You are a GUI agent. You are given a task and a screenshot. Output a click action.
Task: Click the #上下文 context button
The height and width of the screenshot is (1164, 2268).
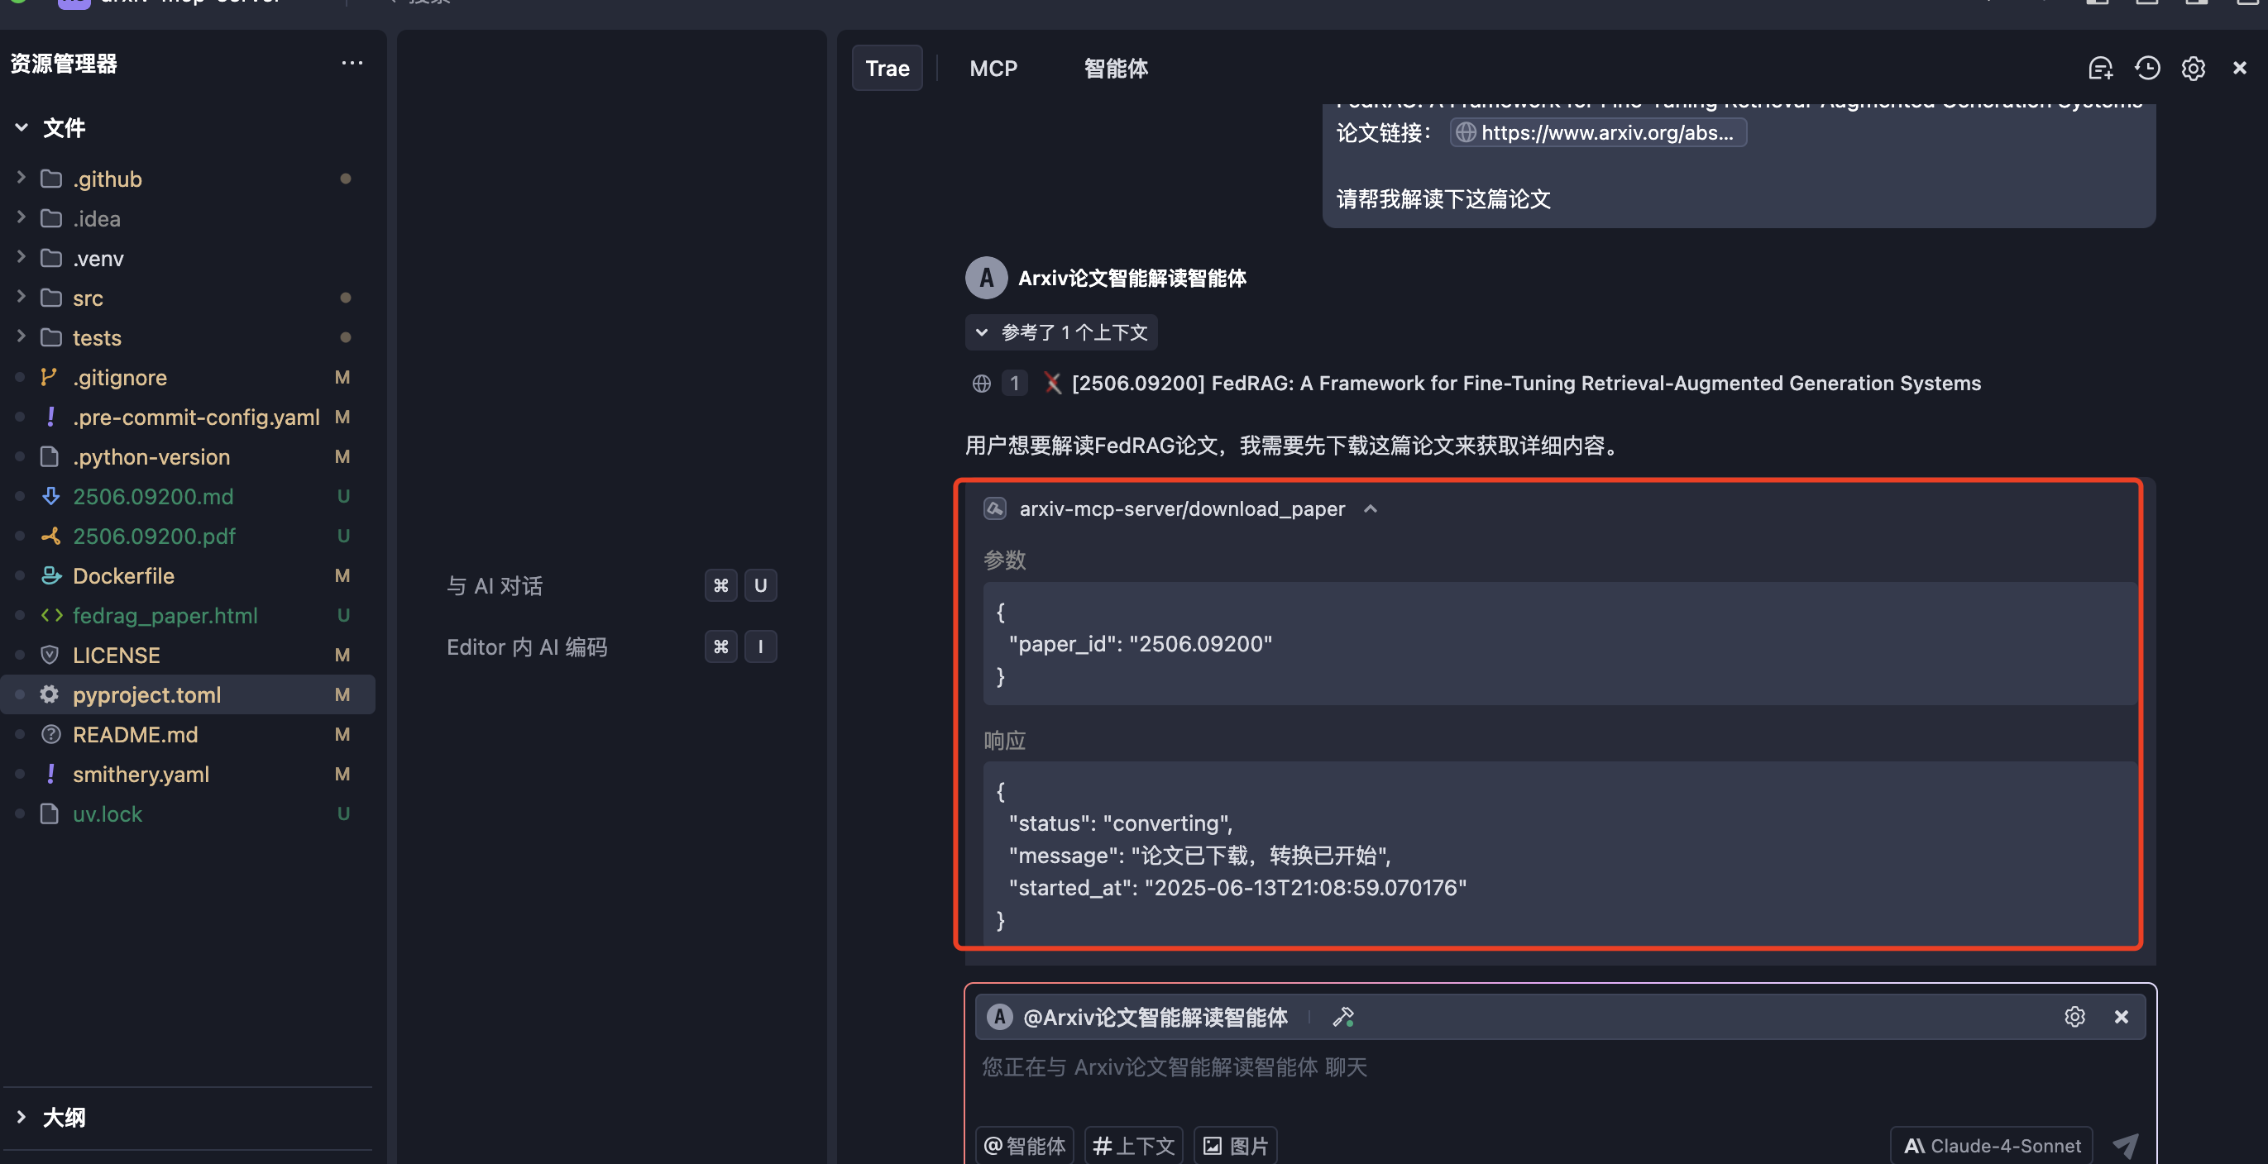tap(1133, 1146)
